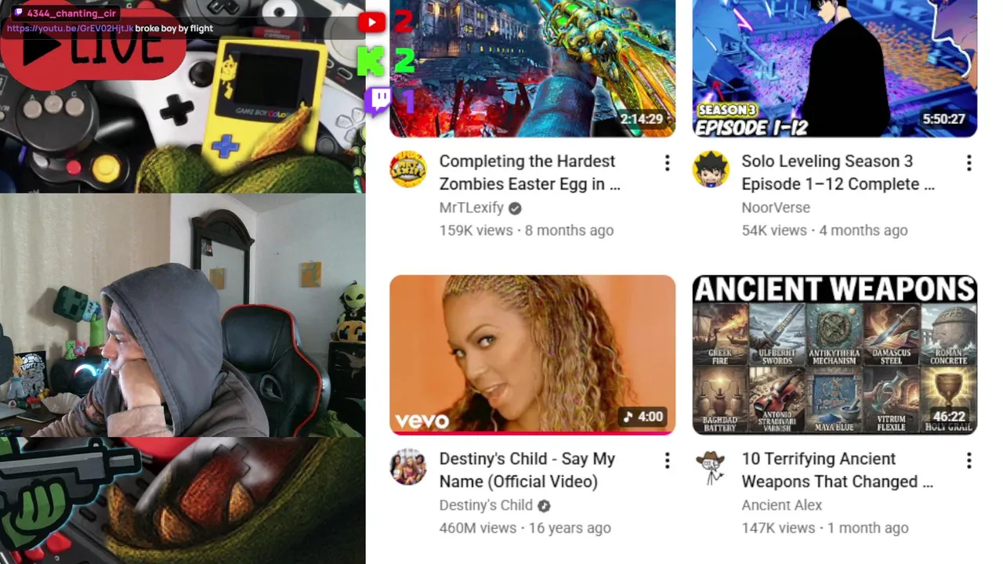Click the Ancient Alex channel name
The height and width of the screenshot is (564, 1003).
pyautogui.click(x=782, y=505)
